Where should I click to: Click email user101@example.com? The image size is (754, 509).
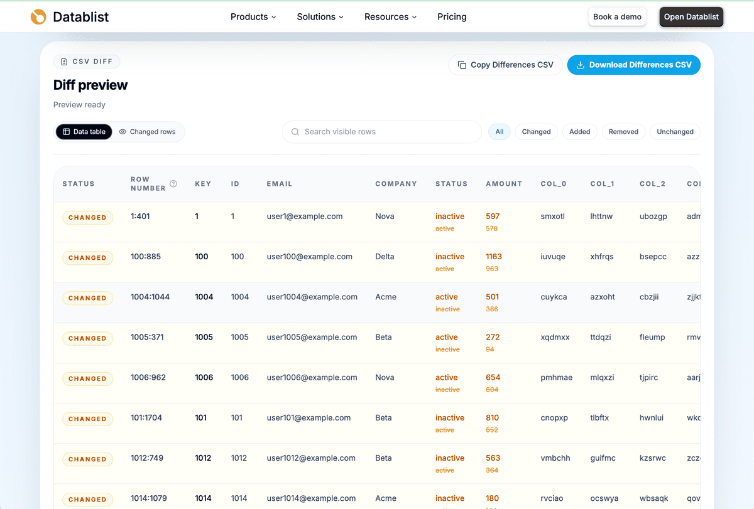tap(309, 417)
